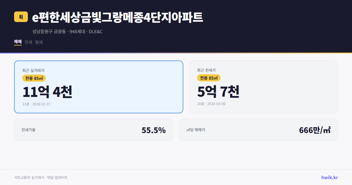
Task: Open the hwik.kr link
Action: [x=330, y=177]
